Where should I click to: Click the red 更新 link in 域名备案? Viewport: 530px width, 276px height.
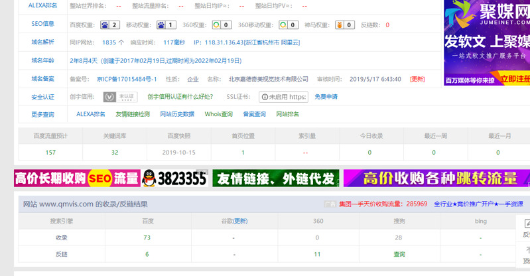coord(417,79)
